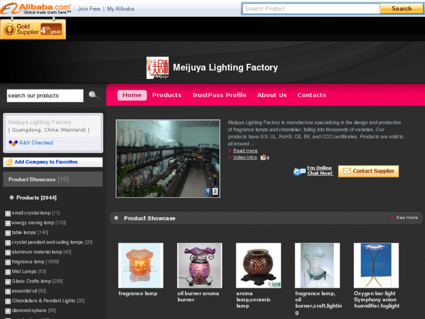Open the Mist Lamps [53] category link
The height and width of the screenshot is (319, 425).
click(x=29, y=272)
